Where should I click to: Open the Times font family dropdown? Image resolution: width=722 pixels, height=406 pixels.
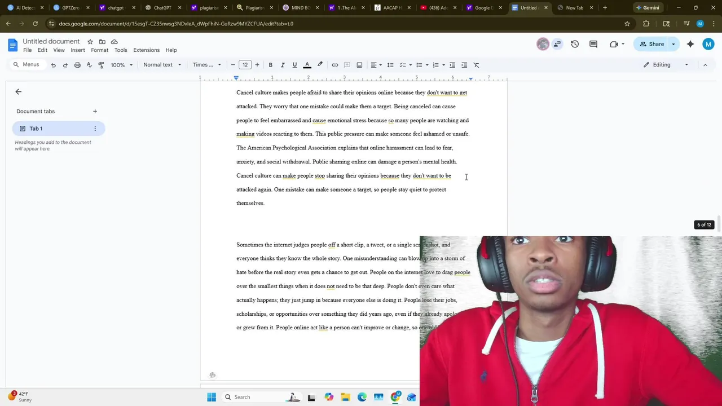207,65
